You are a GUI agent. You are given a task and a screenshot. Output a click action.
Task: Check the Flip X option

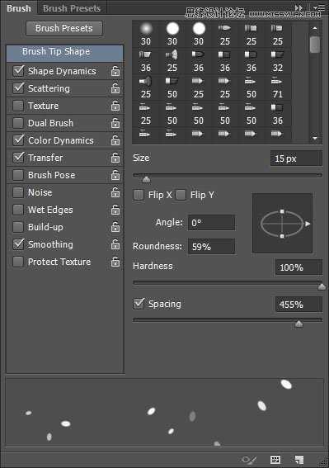pyautogui.click(x=139, y=195)
